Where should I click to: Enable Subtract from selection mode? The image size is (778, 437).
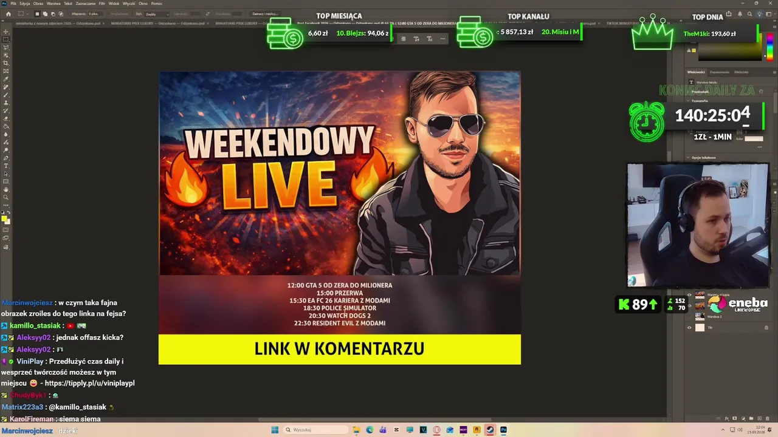pyautogui.click(x=53, y=14)
